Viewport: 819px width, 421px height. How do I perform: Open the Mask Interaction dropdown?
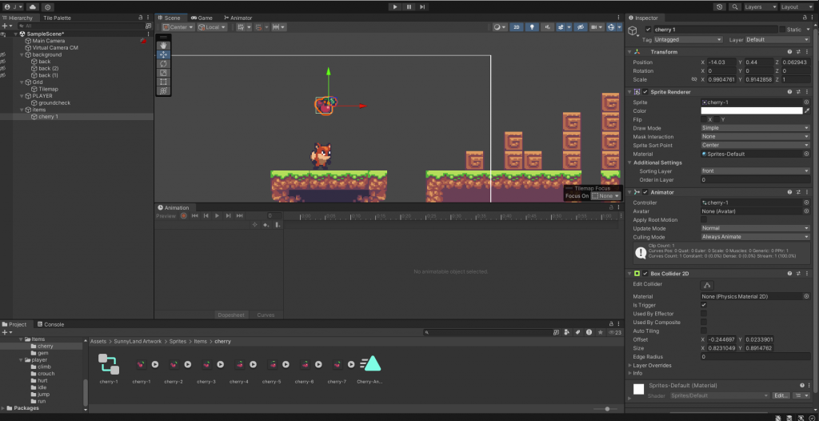755,137
